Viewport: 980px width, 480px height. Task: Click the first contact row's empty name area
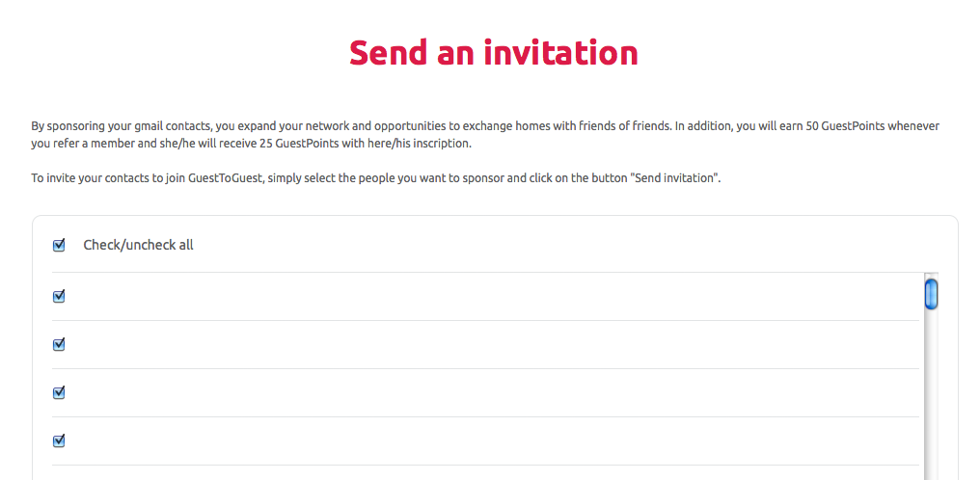pyautogui.click(x=482, y=296)
